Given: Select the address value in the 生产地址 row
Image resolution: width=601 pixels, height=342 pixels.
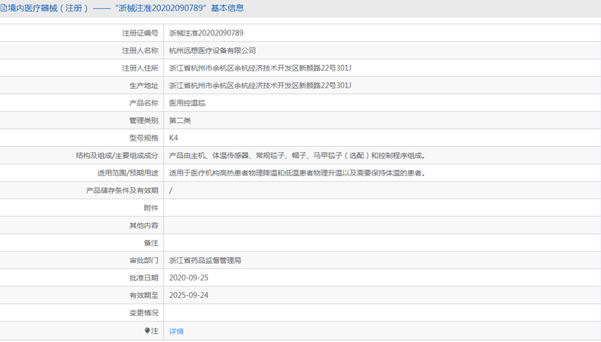Looking at the screenshot, I should [x=260, y=85].
